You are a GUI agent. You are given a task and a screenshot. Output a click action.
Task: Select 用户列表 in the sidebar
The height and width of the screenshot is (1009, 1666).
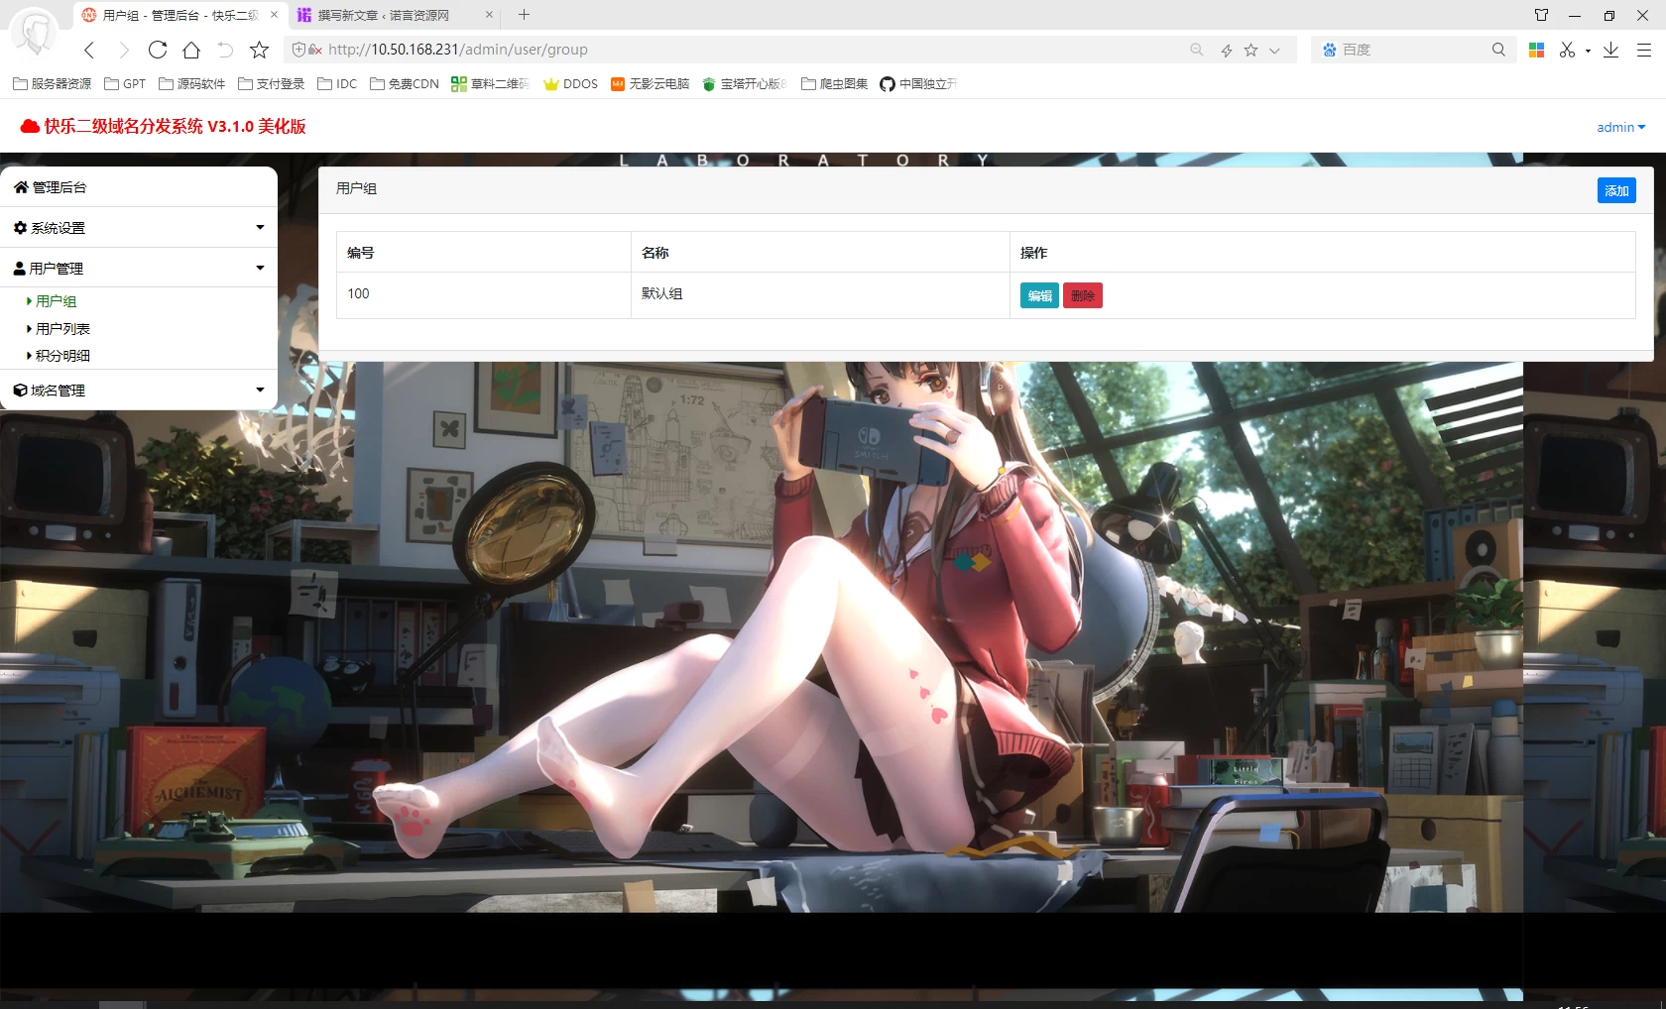coord(62,329)
